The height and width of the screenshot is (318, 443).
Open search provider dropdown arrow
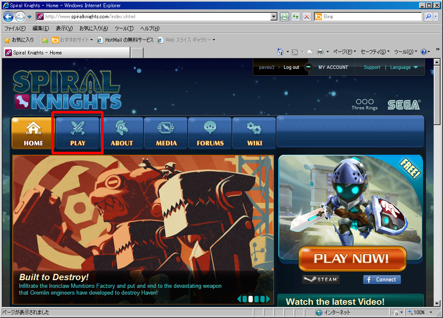pyautogui.click(x=435, y=17)
